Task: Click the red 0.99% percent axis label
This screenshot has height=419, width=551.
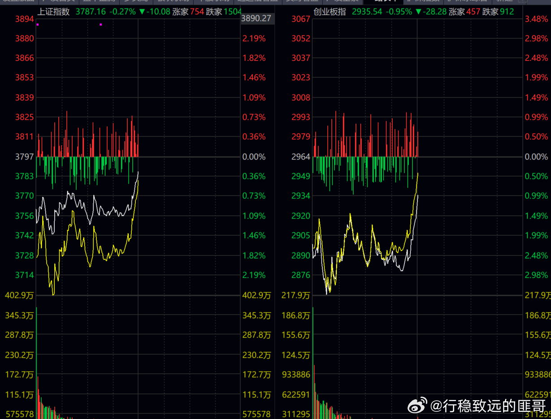Action: pyautogui.click(x=536, y=117)
